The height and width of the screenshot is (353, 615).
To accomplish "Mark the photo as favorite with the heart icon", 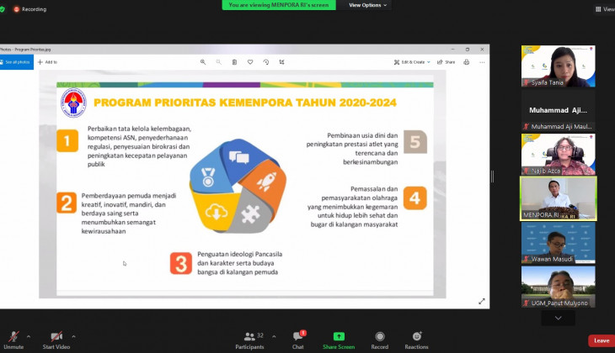I will pos(250,62).
